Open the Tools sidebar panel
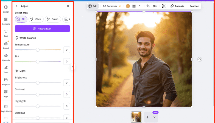This screenshot has height=123, width=215. 6,70
